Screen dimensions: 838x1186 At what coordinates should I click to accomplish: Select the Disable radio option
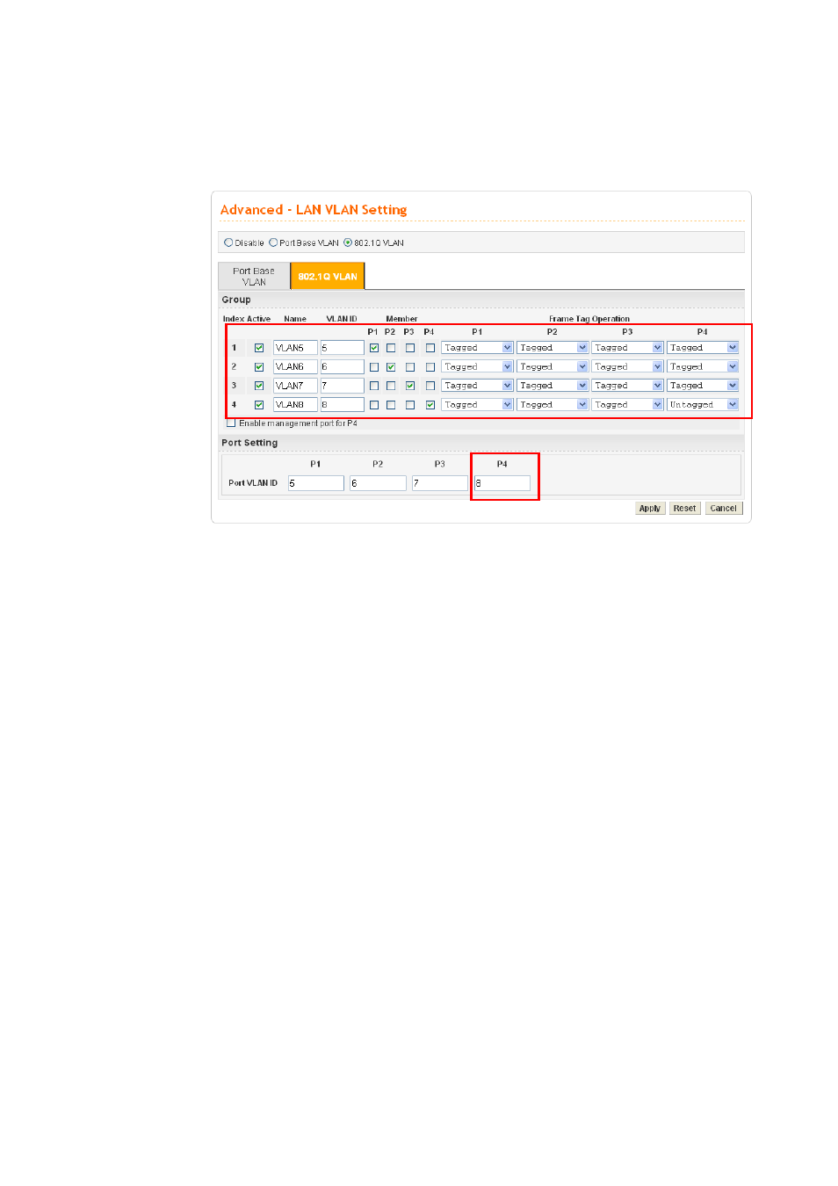[228, 242]
